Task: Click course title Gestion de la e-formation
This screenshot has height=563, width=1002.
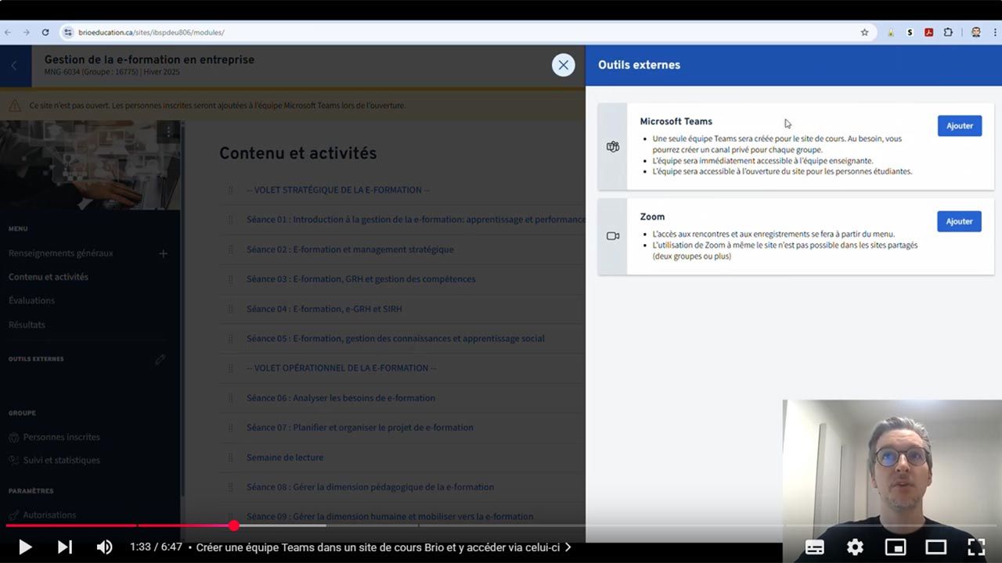Action: (150, 59)
